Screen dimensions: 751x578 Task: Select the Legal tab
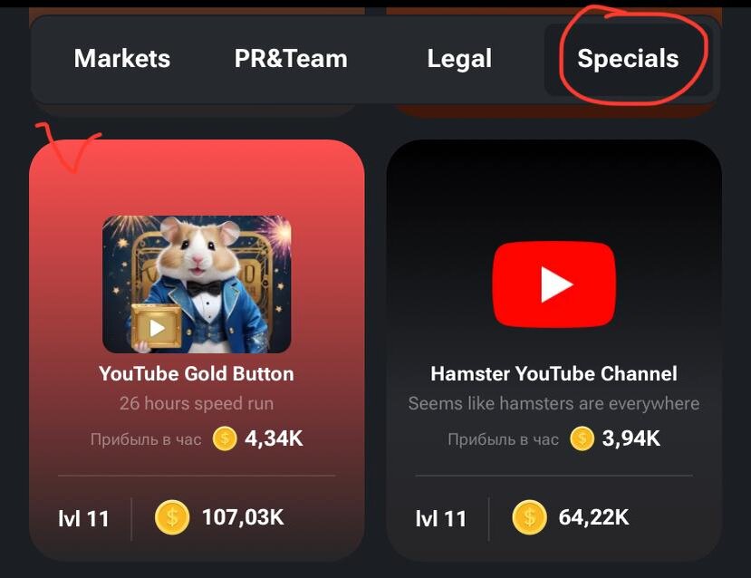pyautogui.click(x=459, y=60)
